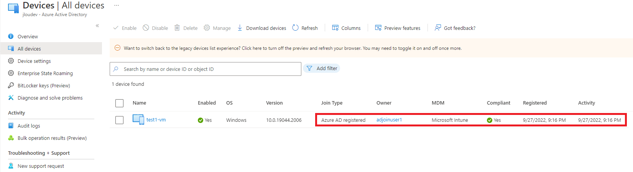Click the 'Windows' OS cell
This screenshot has width=633, height=172.
236,120
